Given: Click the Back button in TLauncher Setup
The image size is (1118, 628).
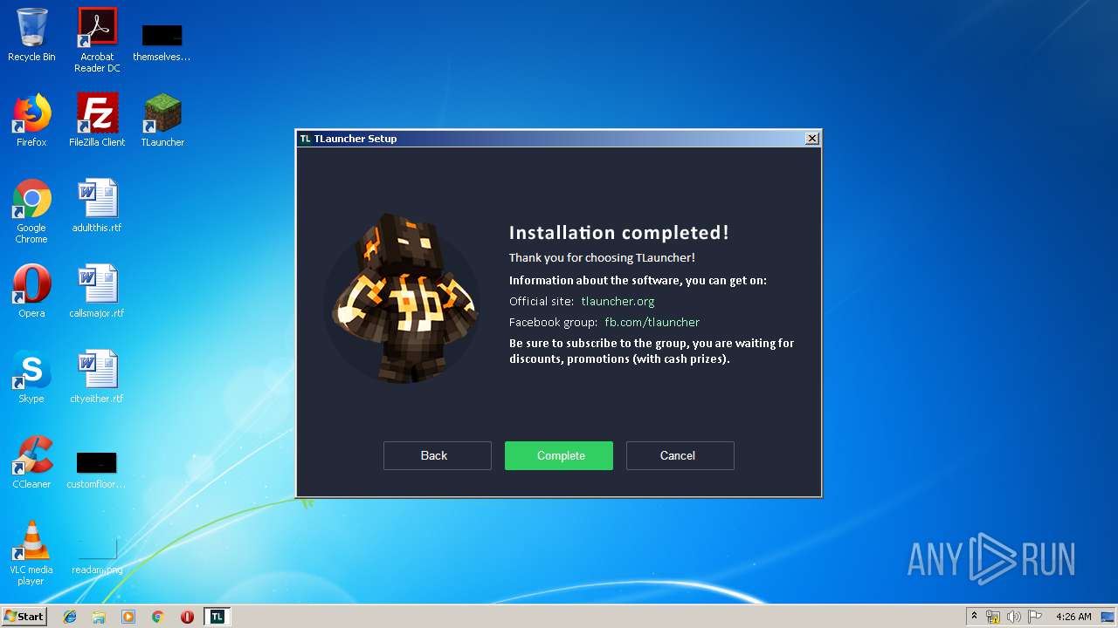Looking at the screenshot, I should pos(438,455).
